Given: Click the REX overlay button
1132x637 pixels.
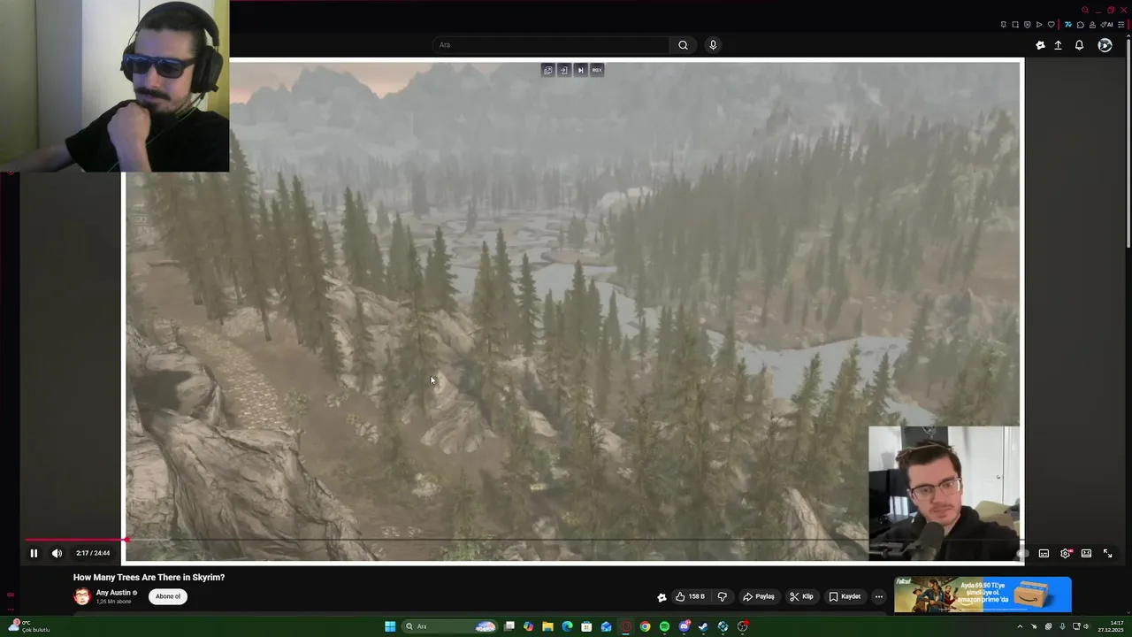Looking at the screenshot, I should click(597, 70).
